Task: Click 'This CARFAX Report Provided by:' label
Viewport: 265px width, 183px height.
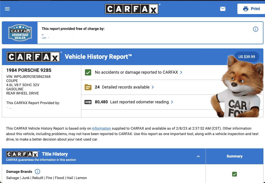Action: (x=33, y=103)
